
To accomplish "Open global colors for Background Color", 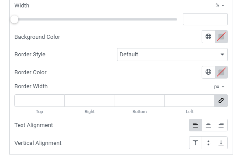I will point(208,37).
